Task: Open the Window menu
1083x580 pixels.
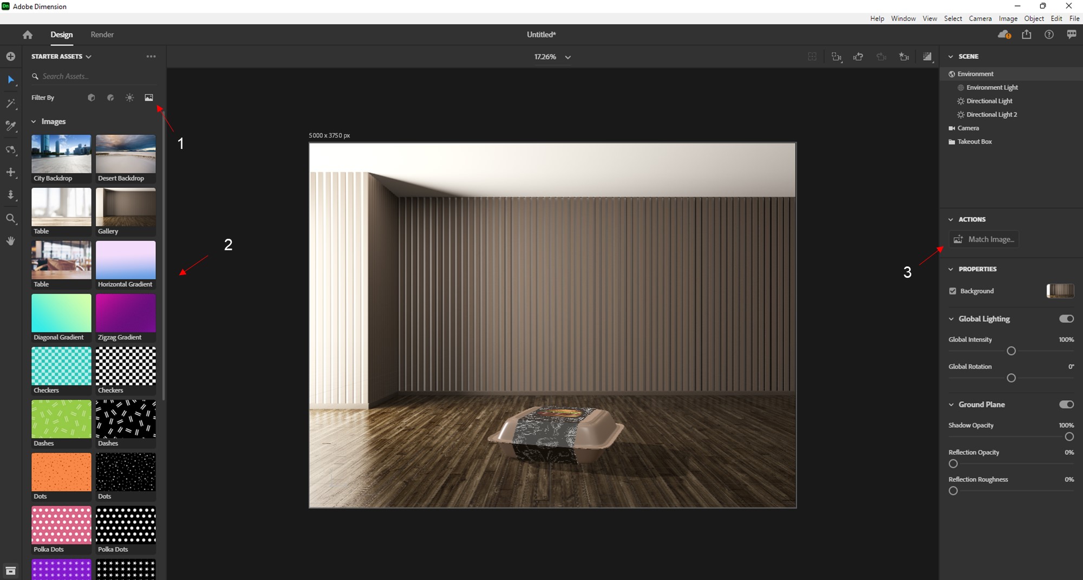Action: (x=903, y=18)
